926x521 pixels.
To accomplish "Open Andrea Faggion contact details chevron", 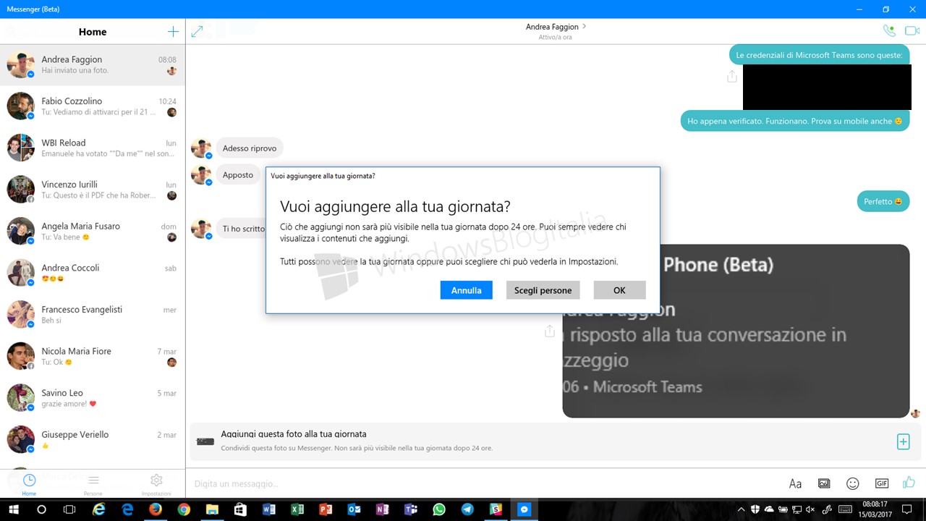I will [584, 27].
